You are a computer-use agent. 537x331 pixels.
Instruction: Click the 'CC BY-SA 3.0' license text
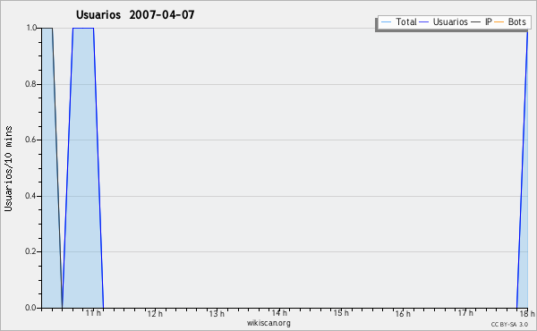(509, 325)
